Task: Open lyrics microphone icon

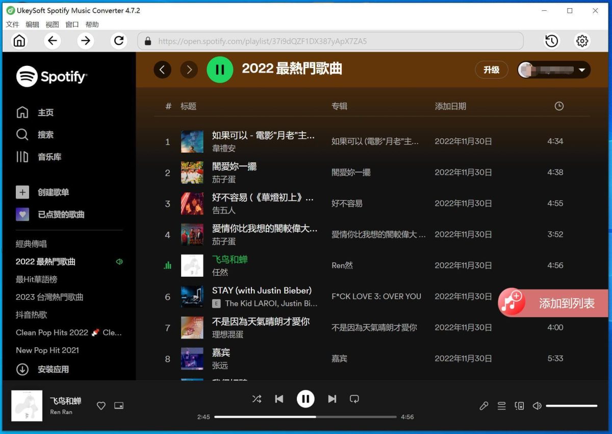Action: click(x=484, y=406)
